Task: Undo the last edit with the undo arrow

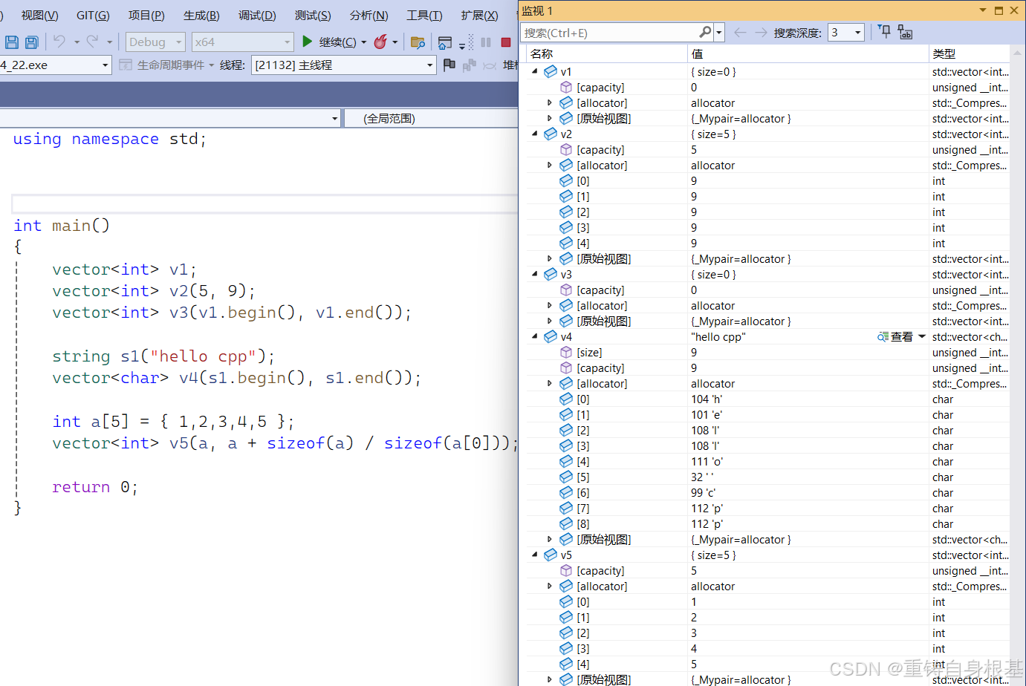Action: pos(59,42)
